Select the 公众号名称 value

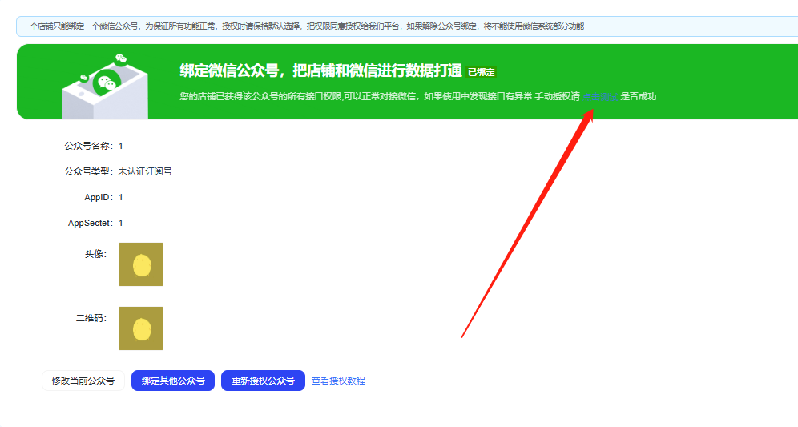click(x=121, y=146)
